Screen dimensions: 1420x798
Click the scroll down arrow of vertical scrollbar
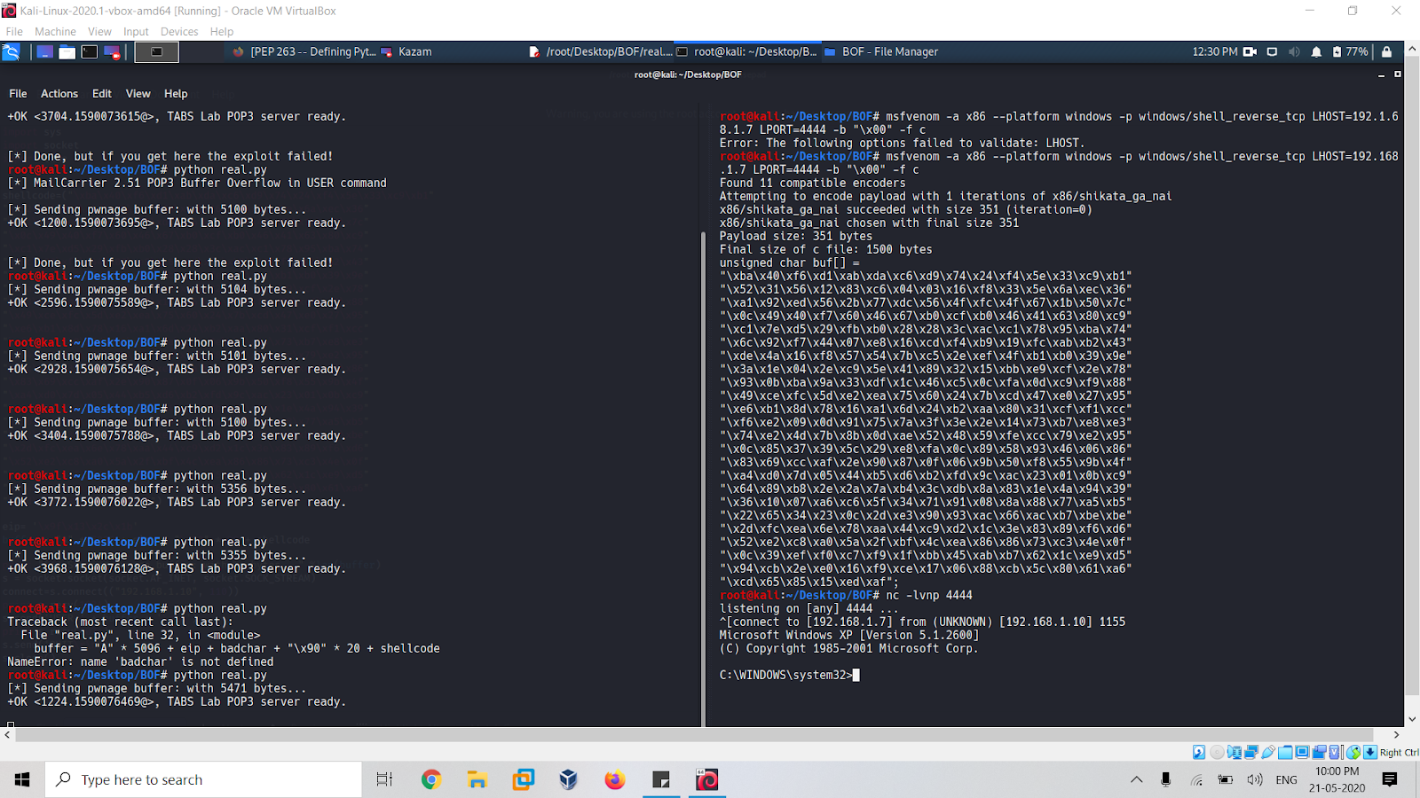(x=1413, y=719)
